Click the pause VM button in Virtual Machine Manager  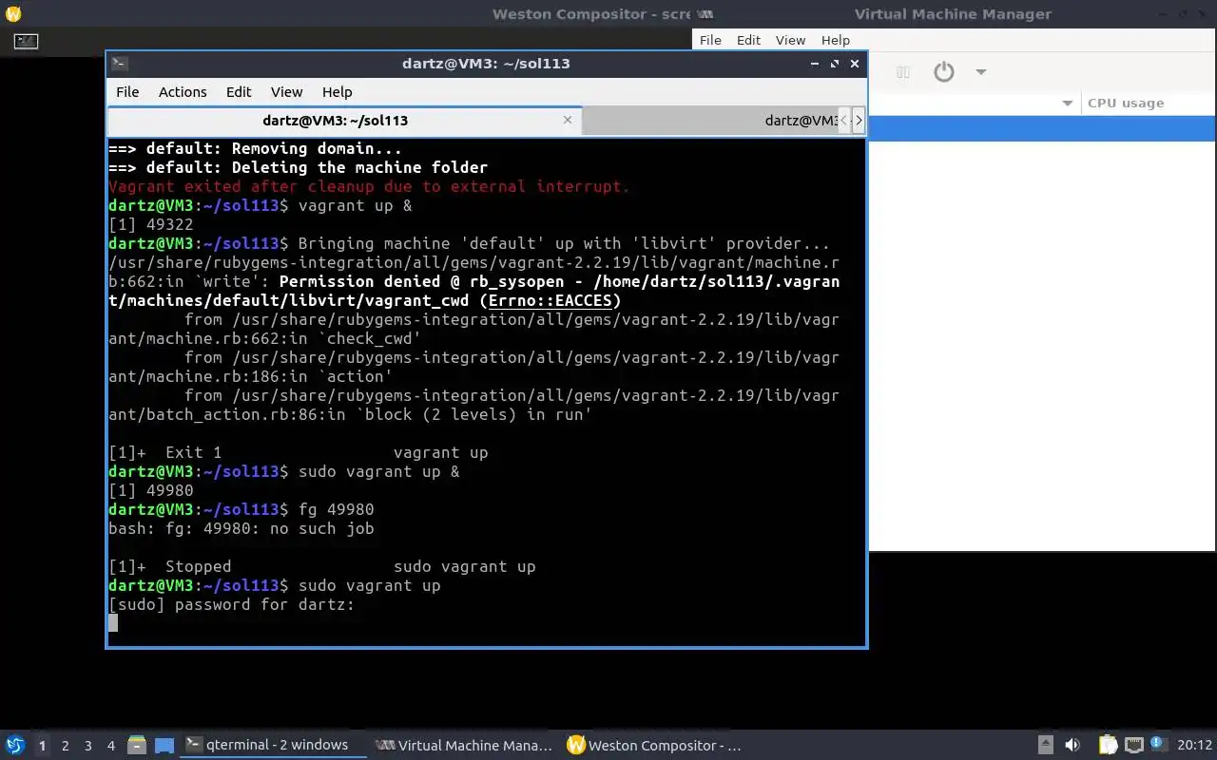tap(903, 72)
